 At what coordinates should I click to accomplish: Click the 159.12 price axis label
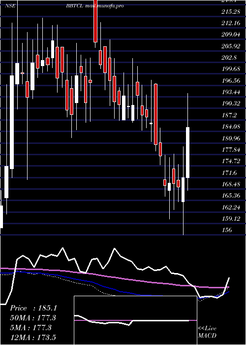[231, 219]
